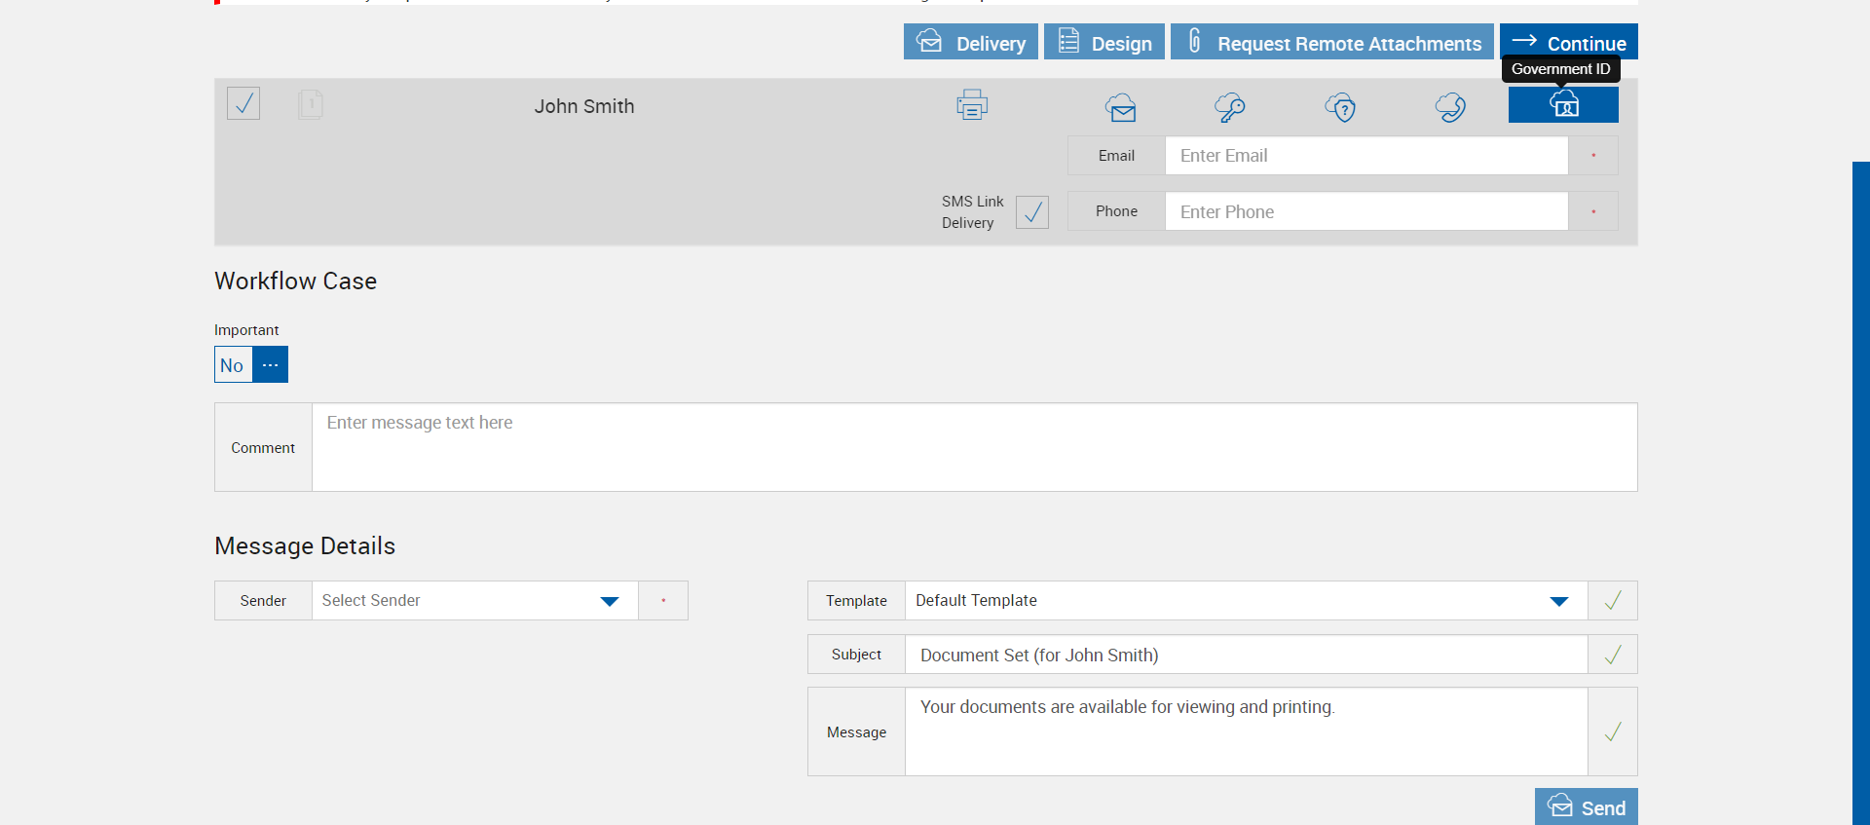Select the cloud phone authentication icon
Screen dimensions: 1870x825
1450,107
